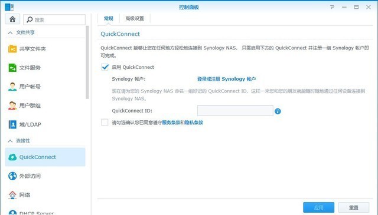Open Network (网络) house icon

(x=12, y=195)
